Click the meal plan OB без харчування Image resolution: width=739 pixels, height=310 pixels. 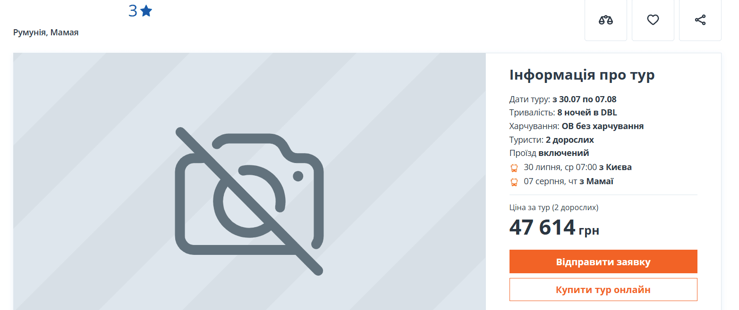tap(603, 126)
